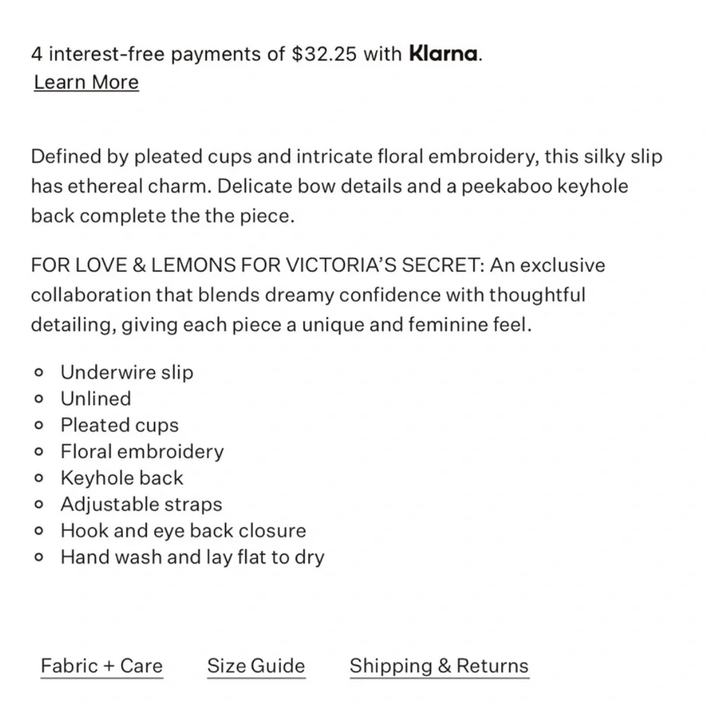Screen dimensions: 707x707
Task: Click the Hook and eye back closure item
Action: click(x=183, y=531)
